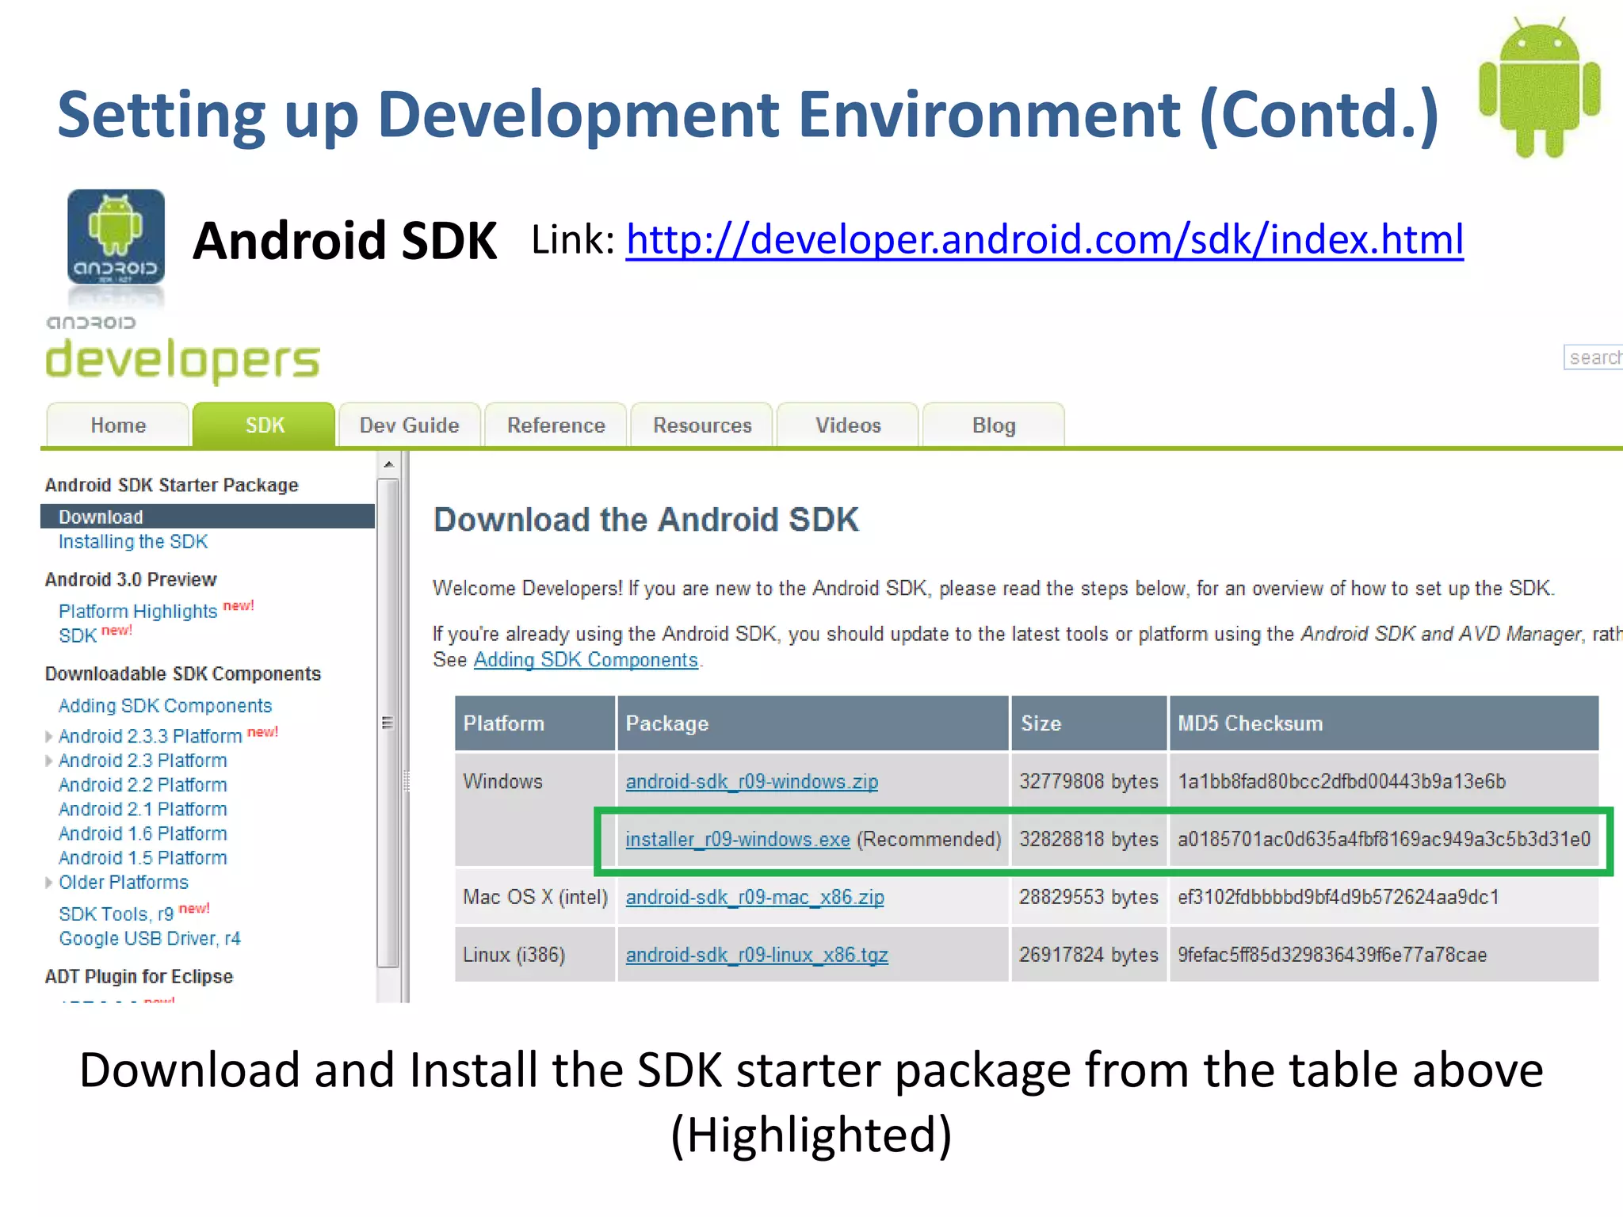Select the SDK tab

264,425
